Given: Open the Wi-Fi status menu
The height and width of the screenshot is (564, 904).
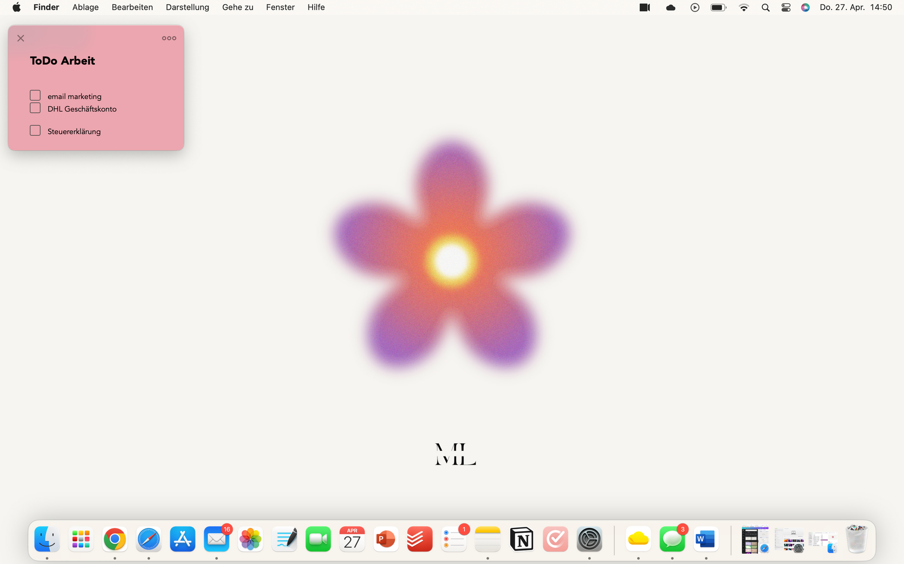Looking at the screenshot, I should (x=744, y=7).
